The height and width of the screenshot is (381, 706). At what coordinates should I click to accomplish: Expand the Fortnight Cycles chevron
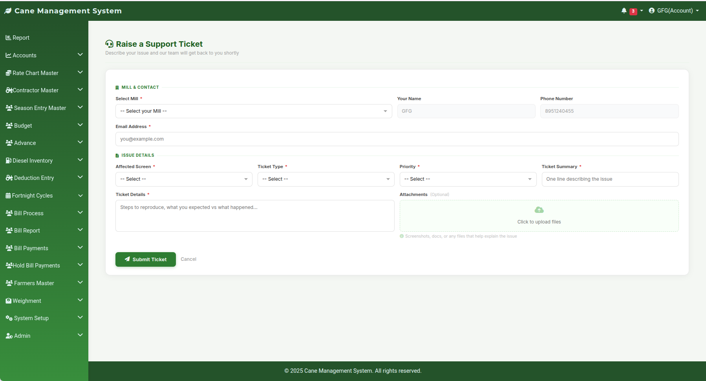(80, 195)
